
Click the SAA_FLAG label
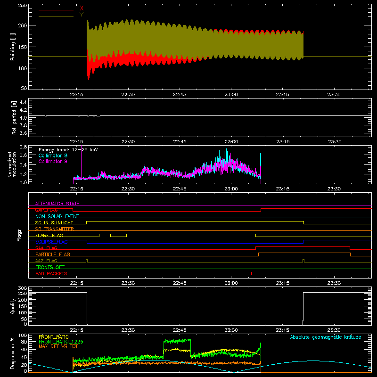(x=46, y=248)
